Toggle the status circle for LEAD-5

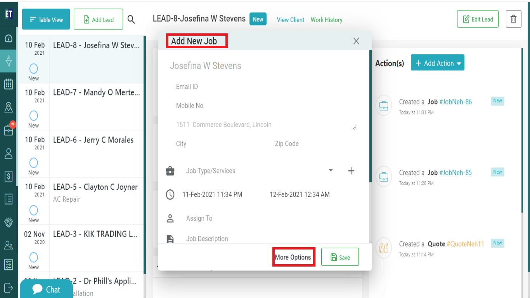[34, 210]
